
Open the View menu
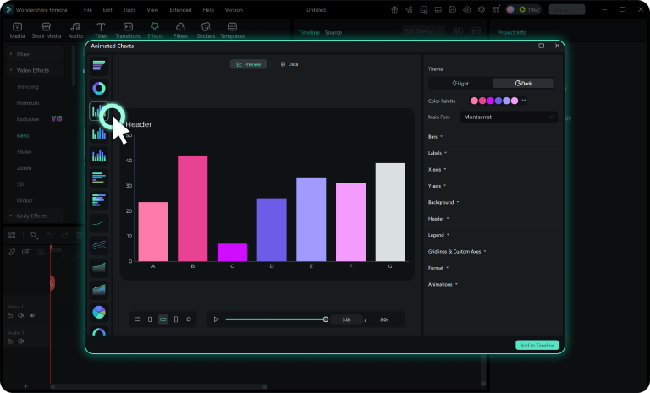(x=152, y=9)
